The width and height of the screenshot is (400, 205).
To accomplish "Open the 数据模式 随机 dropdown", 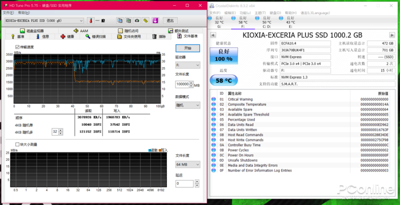I will (188, 105).
